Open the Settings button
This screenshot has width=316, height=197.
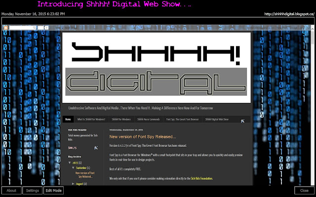click(x=32, y=191)
